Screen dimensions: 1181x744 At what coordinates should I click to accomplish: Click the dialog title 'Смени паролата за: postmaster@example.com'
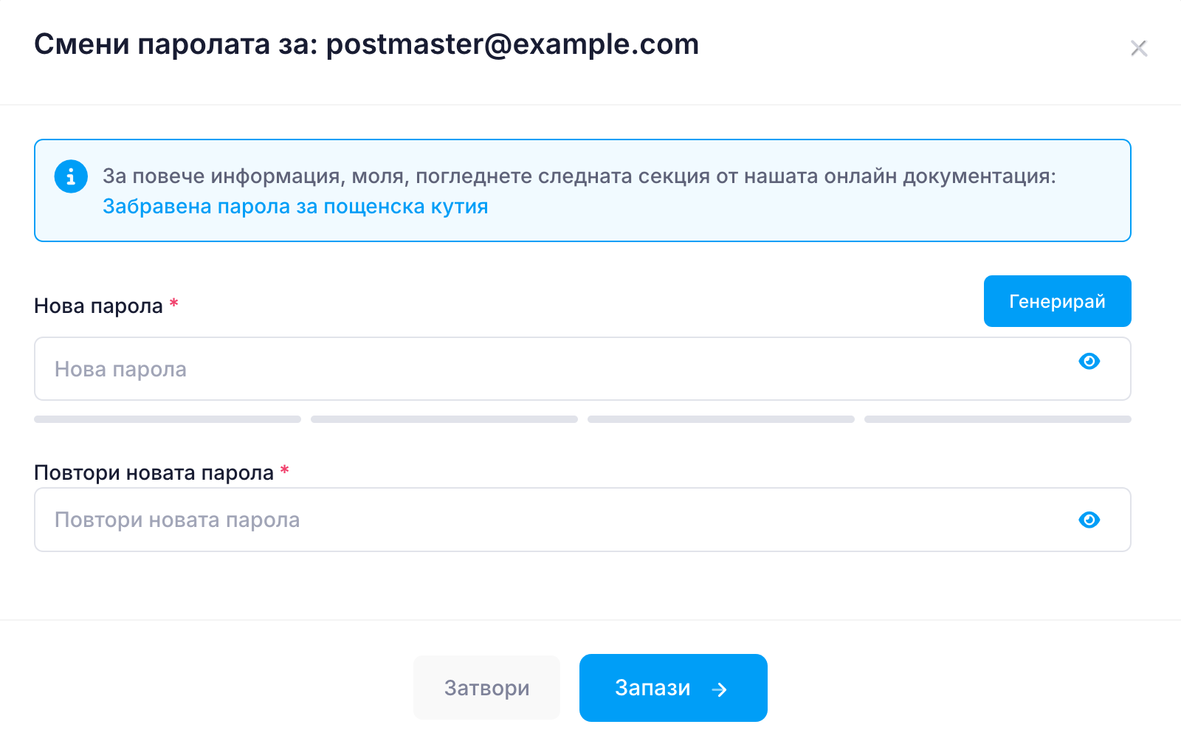click(366, 44)
